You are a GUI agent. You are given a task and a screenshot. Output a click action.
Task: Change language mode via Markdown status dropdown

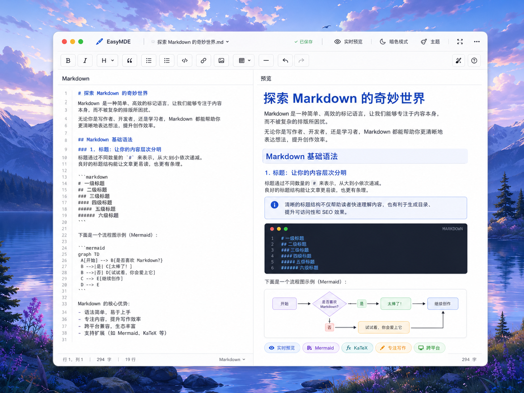(232, 359)
